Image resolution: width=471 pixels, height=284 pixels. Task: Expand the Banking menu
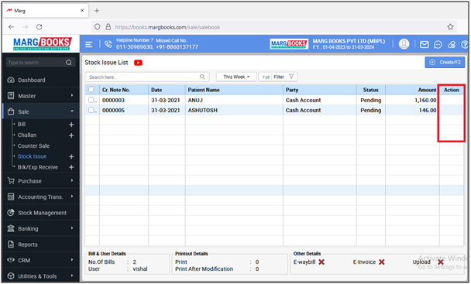[x=40, y=229]
